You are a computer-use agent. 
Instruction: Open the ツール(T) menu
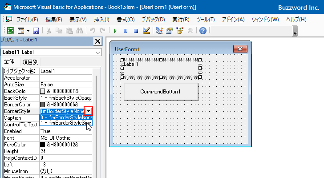click(x=206, y=20)
